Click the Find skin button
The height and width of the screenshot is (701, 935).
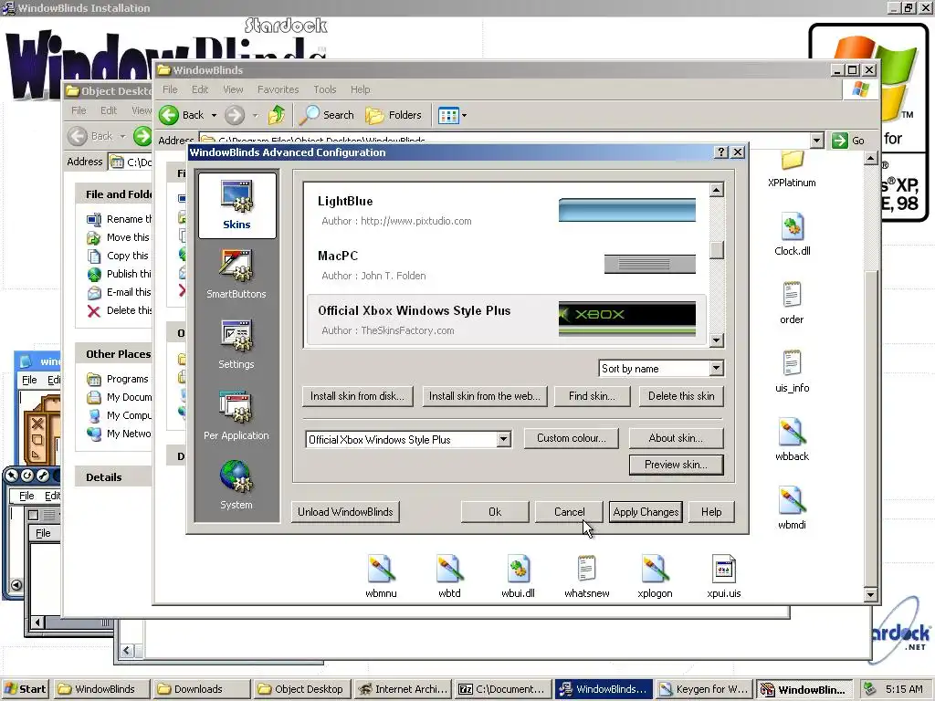coord(592,396)
